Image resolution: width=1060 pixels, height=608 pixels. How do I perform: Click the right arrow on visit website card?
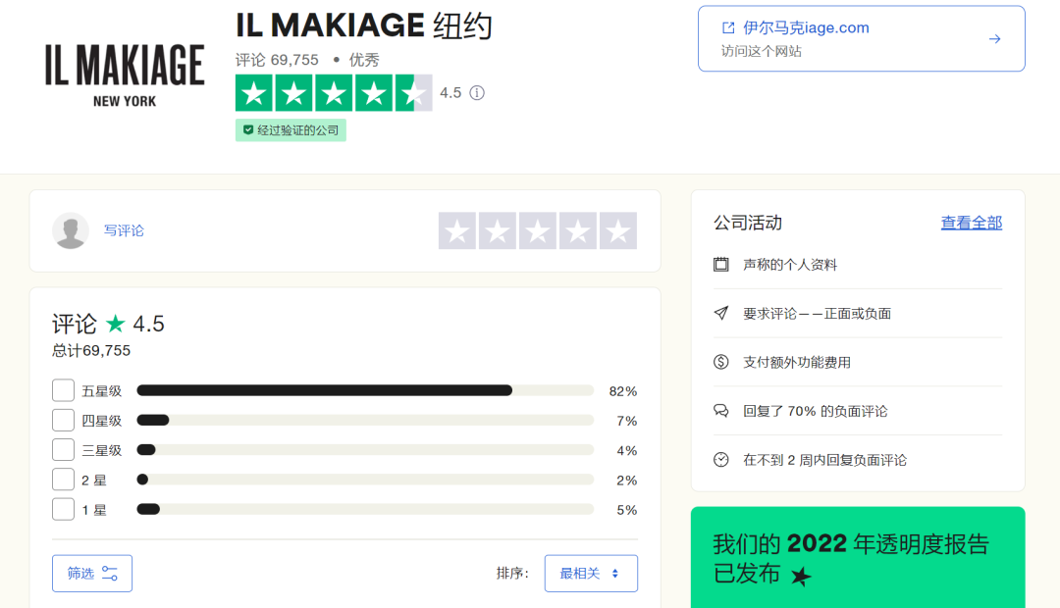994,39
